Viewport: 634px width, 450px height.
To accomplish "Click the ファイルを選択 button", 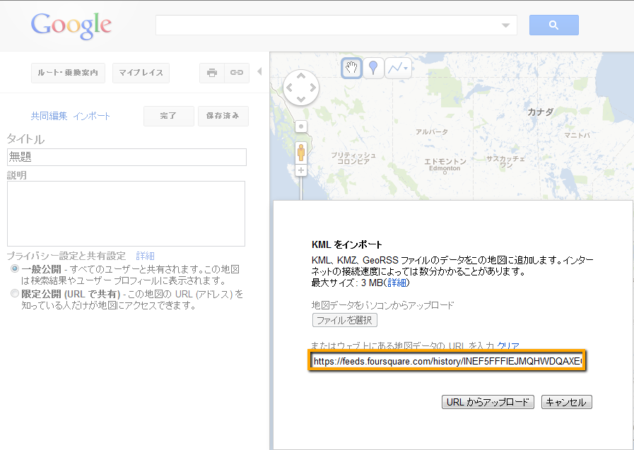I will (x=345, y=320).
